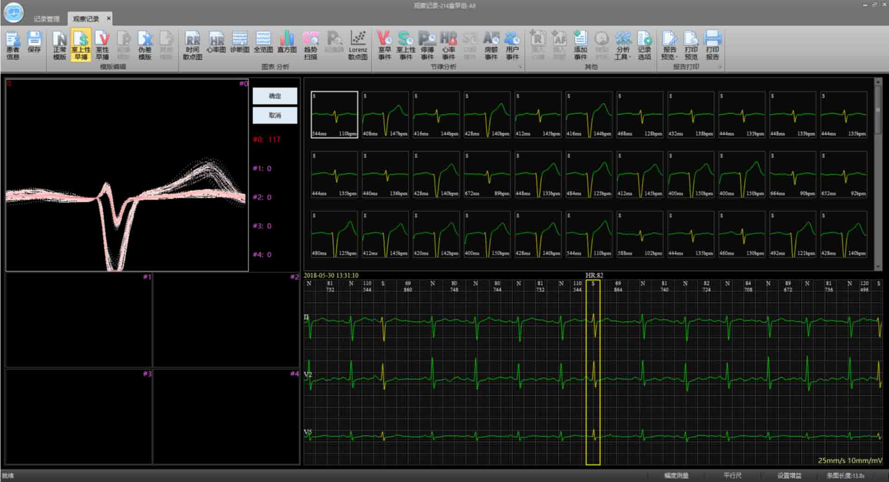Select the beat thumbnail 480ms 125bpm
Image resolution: width=889 pixels, height=482 pixels.
334,234
